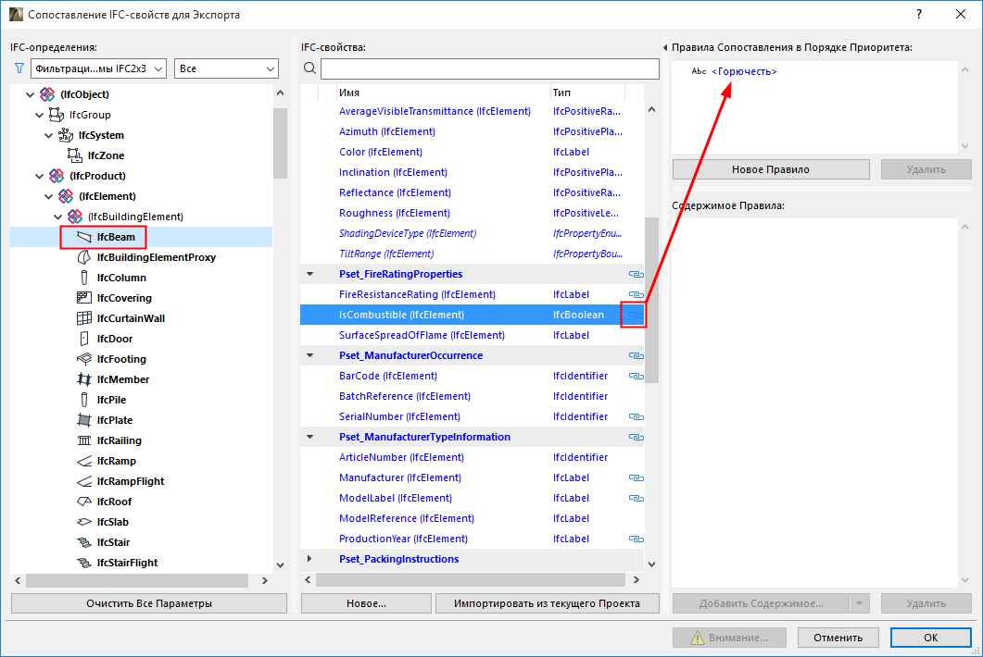
Task: Select BatchReference (IfcElement) property
Action: [404, 396]
